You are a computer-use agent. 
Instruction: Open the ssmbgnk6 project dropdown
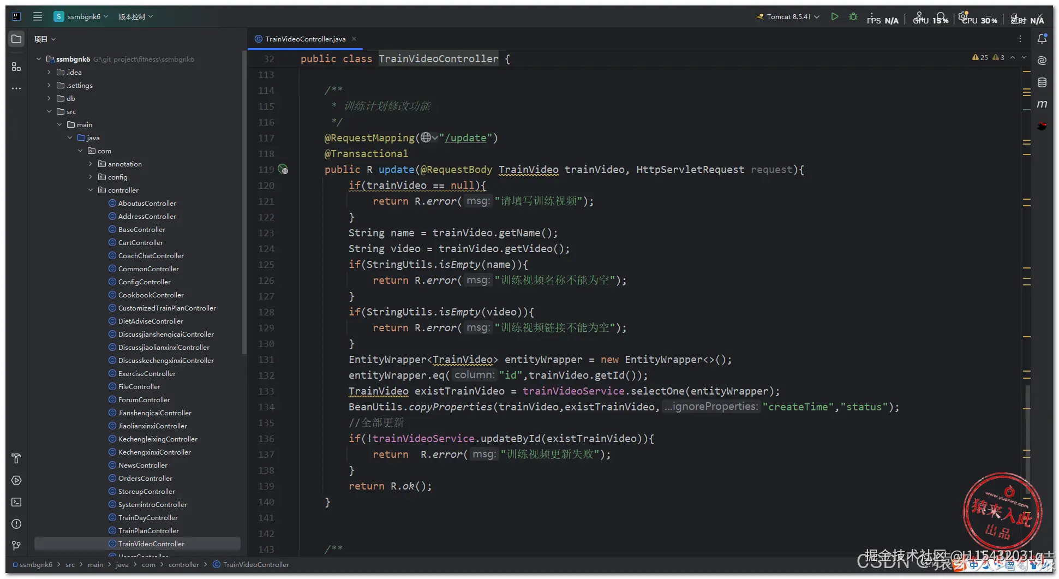pyautogui.click(x=81, y=16)
